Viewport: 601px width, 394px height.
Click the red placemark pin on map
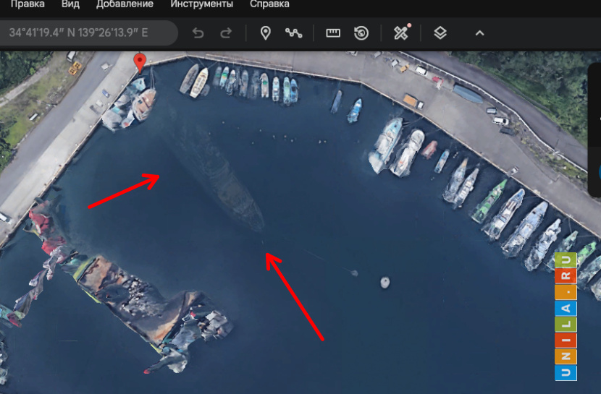coord(140,62)
